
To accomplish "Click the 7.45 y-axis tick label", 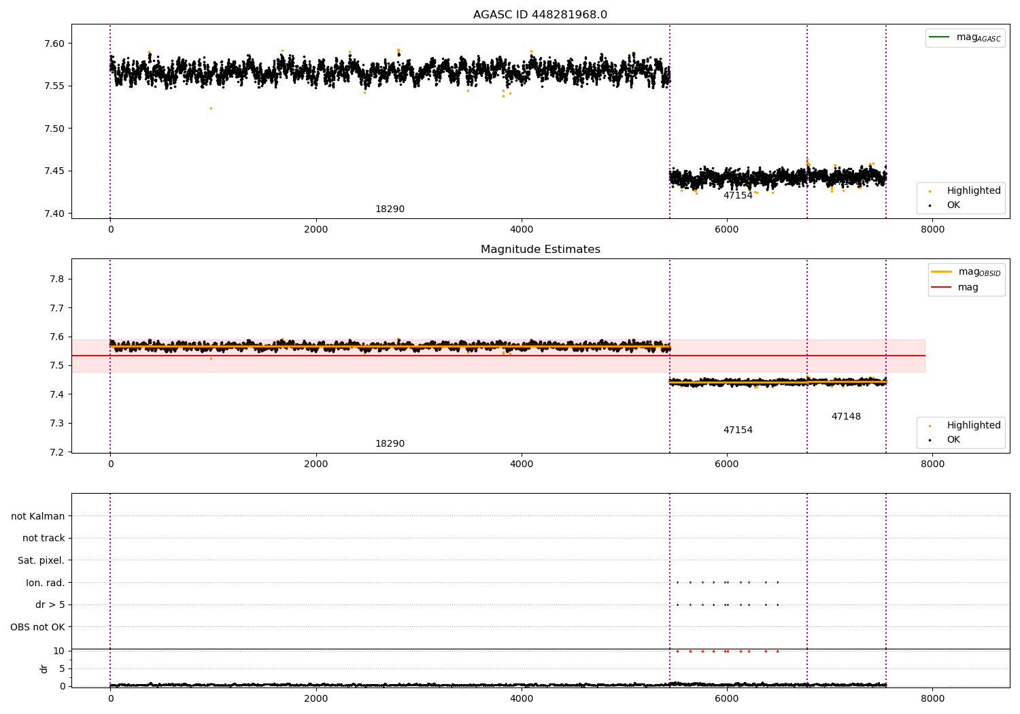I will point(54,171).
